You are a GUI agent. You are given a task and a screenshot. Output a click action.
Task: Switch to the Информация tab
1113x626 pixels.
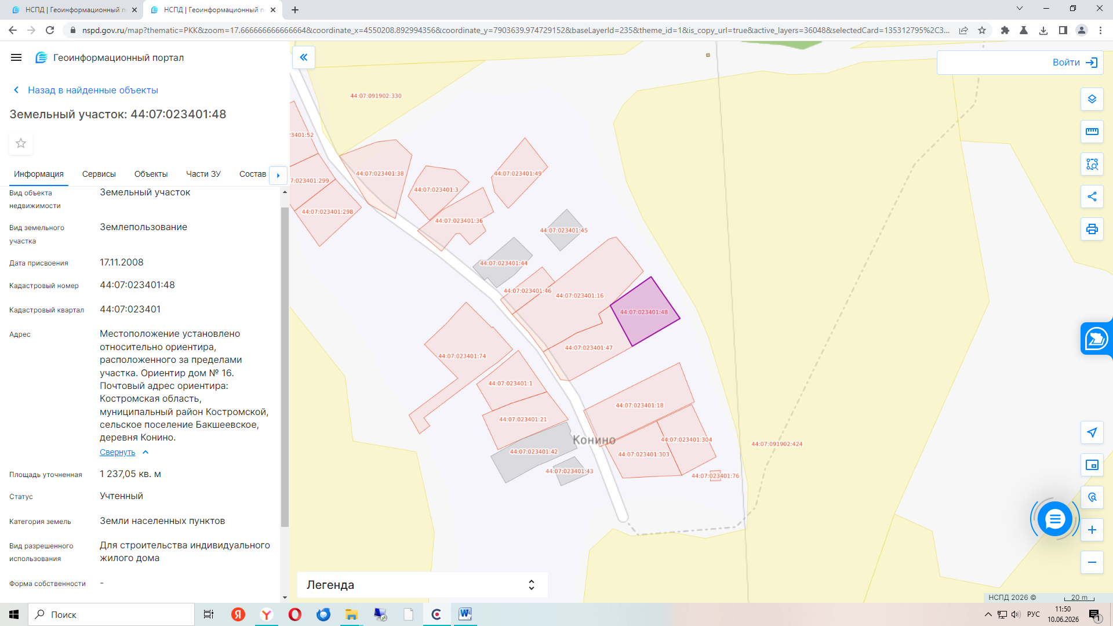[x=39, y=174]
